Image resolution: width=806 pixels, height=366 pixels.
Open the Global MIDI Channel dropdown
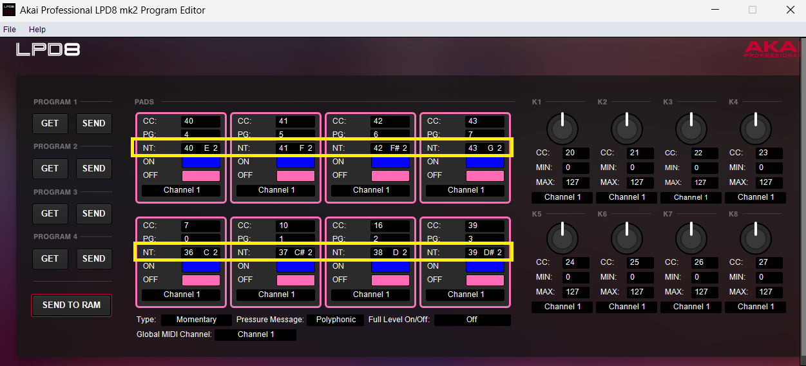255,334
